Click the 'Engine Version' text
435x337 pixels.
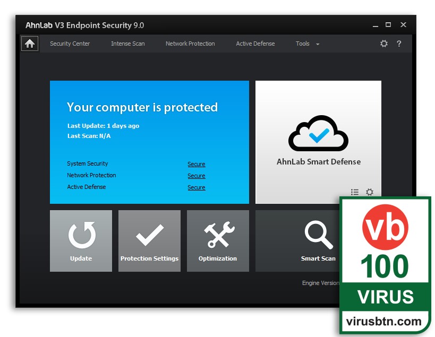click(x=321, y=283)
